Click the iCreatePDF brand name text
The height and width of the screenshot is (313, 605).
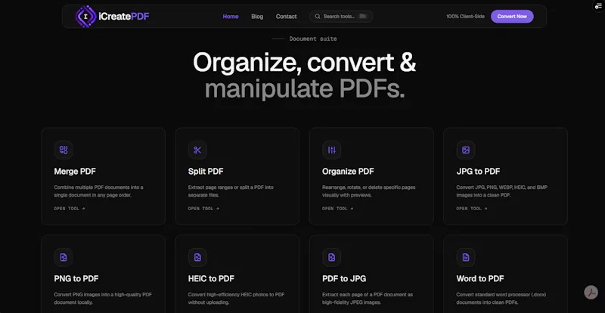(124, 17)
